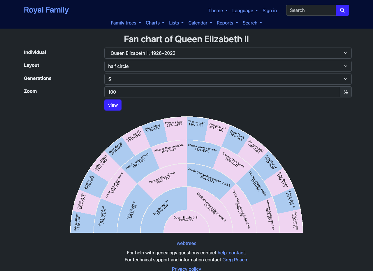Open the Language menu

pos(245,11)
